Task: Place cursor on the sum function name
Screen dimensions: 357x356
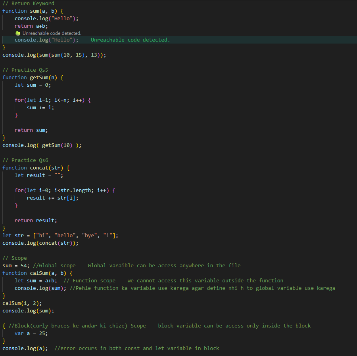Action: pos(35,11)
